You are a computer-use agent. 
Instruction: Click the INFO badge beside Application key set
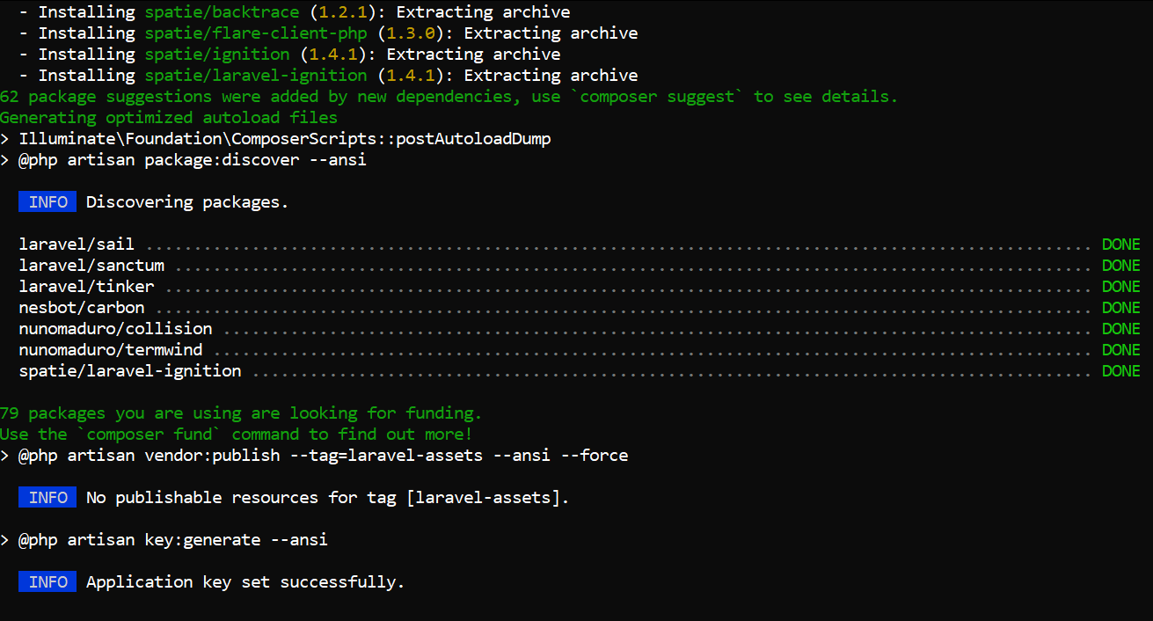(x=47, y=582)
